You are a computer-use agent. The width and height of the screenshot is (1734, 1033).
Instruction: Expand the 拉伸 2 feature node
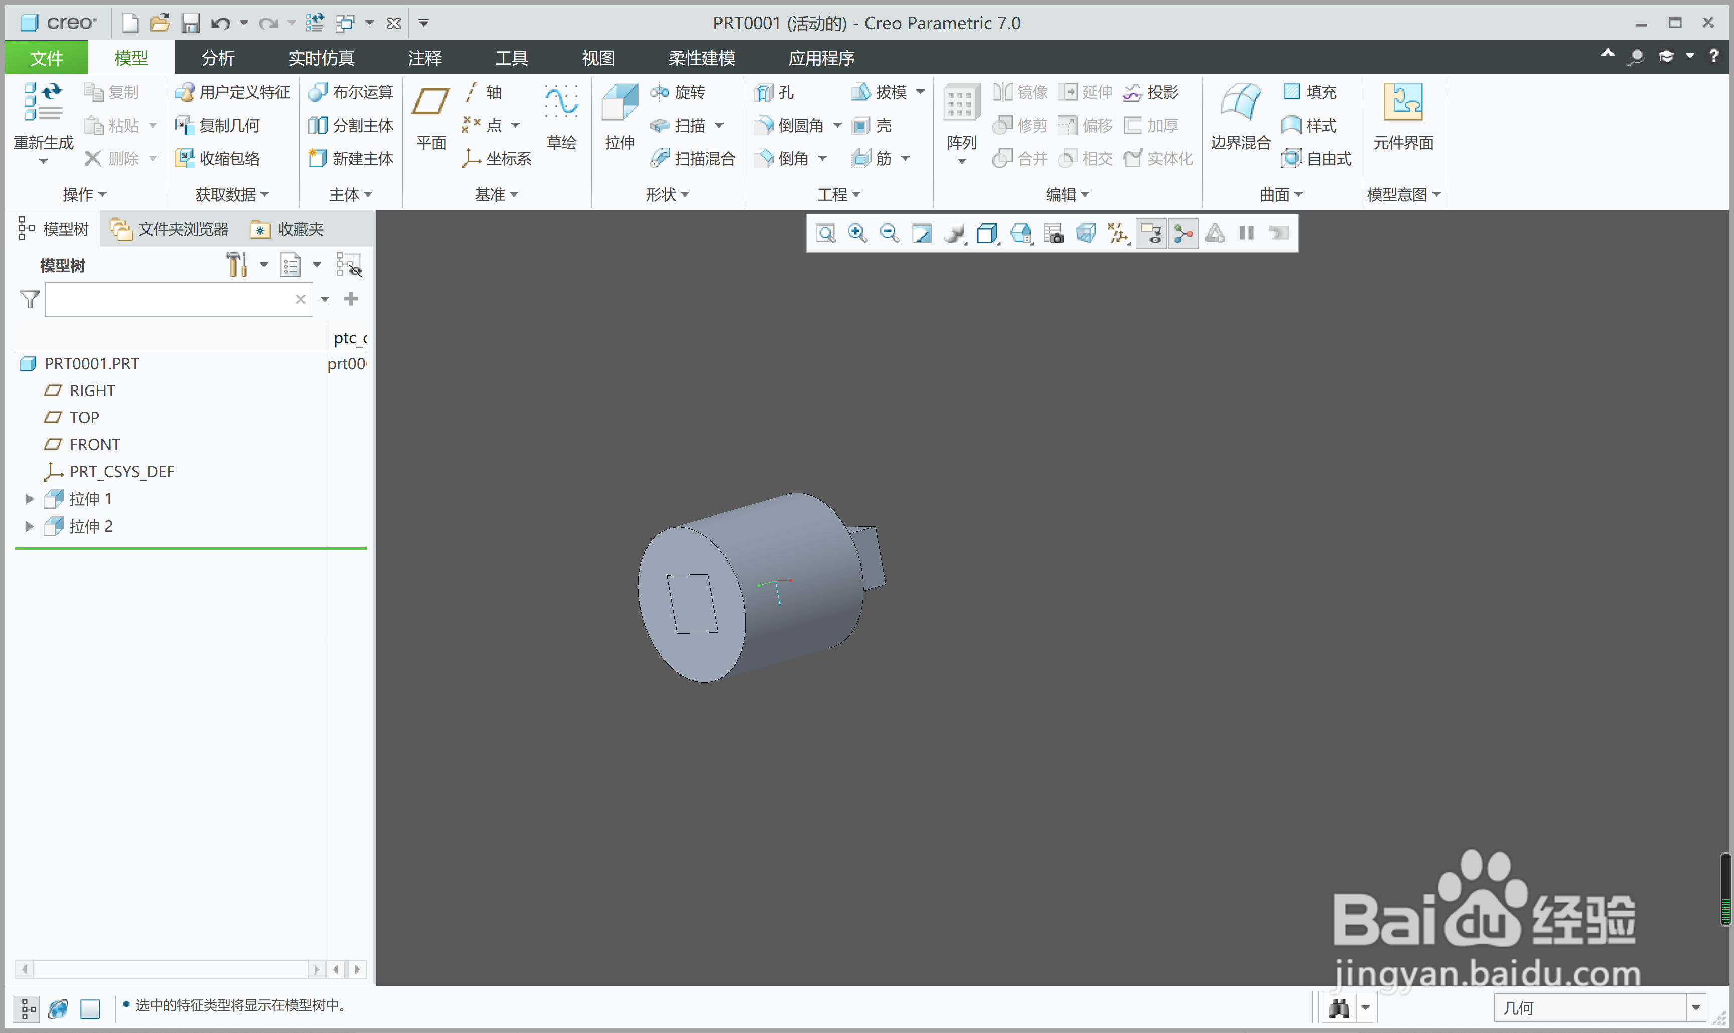tap(29, 526)
